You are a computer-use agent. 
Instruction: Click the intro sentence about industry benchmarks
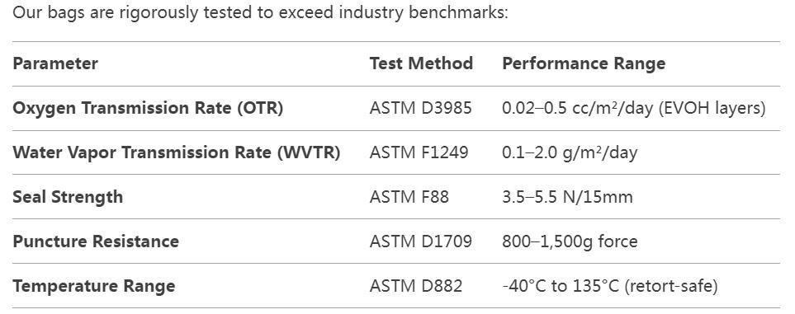pos(260,12)
